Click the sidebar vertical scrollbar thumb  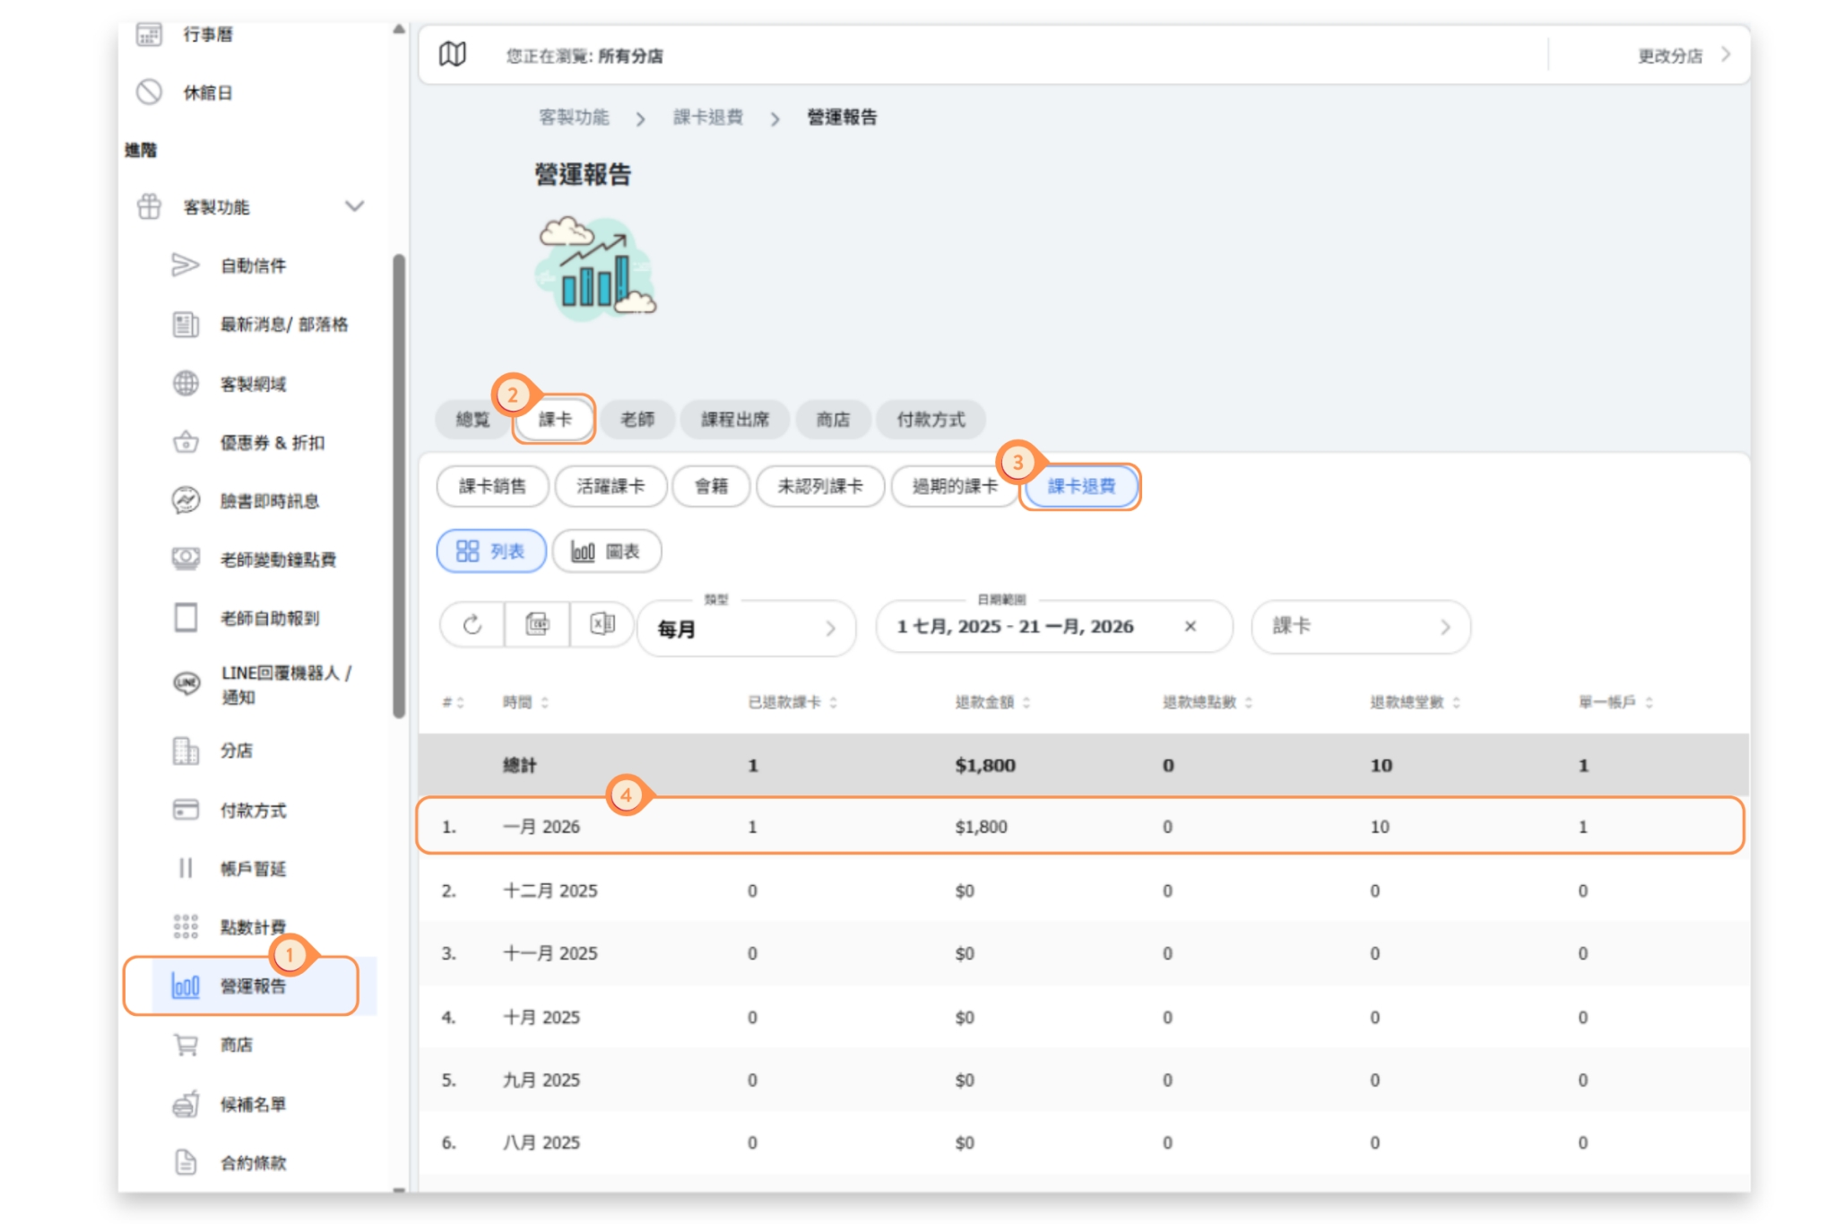[399, 484]
